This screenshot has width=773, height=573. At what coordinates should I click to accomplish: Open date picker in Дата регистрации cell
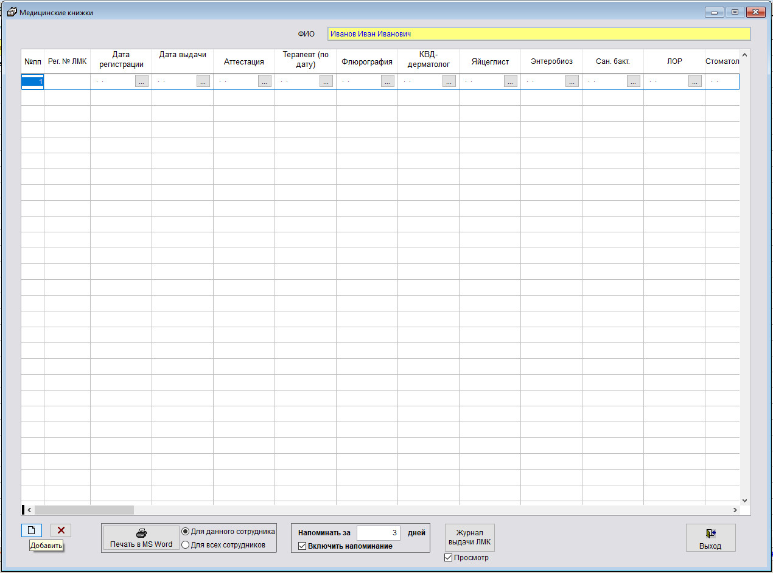point(142,82)
